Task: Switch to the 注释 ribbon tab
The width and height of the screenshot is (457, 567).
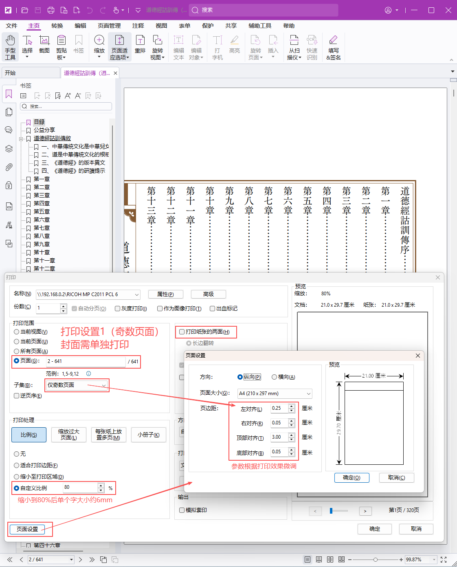Action: click(138, 26)
